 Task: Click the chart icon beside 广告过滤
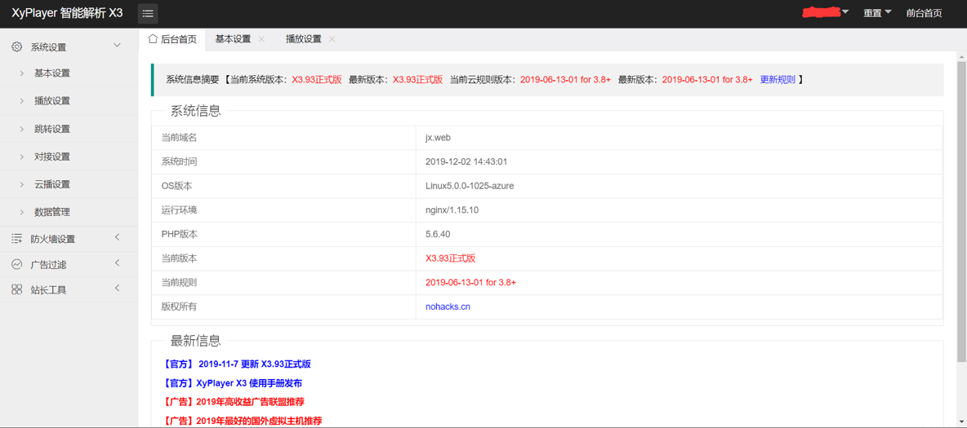point(17,264)
